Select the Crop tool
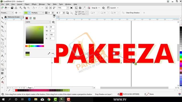The image size is (182, 102). point(2,27)
